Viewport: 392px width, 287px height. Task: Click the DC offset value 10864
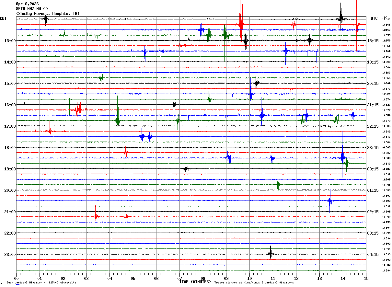tap(386, 67)
